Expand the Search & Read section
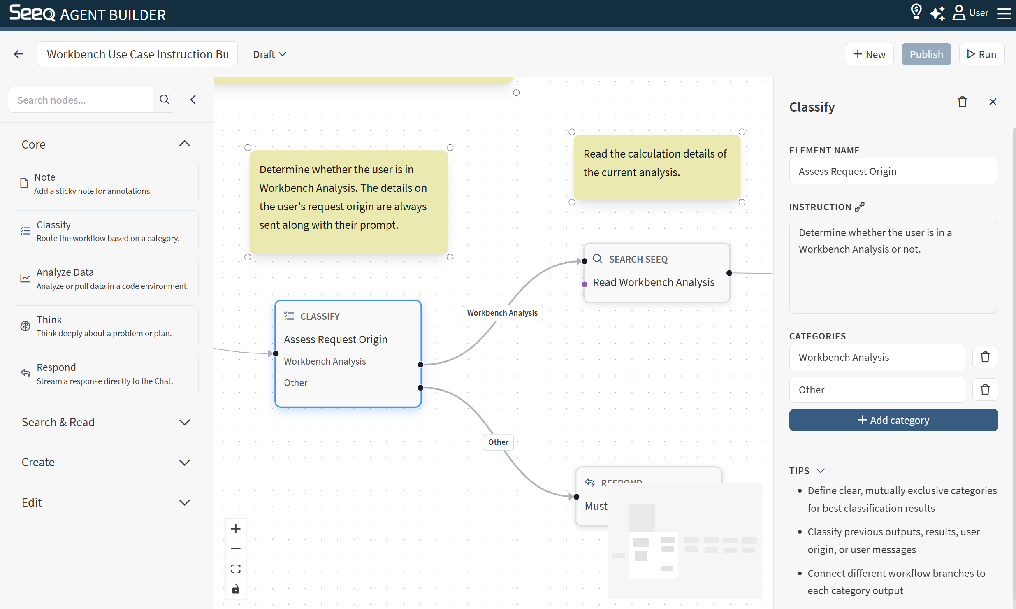The height and width of the screenshot is (609, 1016). coord(184,422)
